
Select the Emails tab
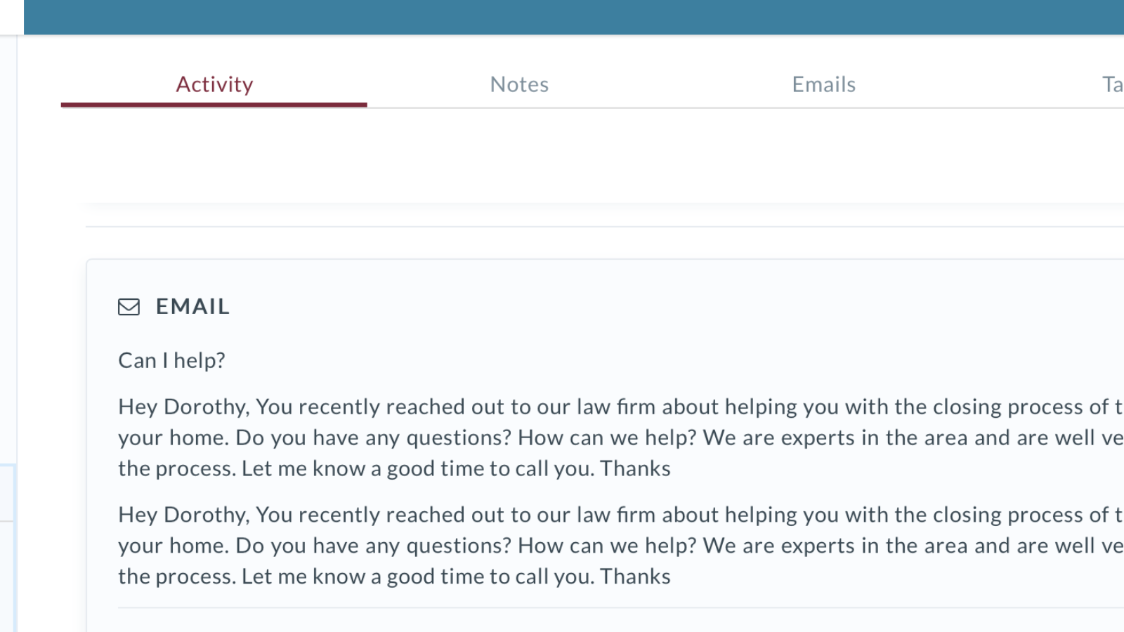point(823,84)
